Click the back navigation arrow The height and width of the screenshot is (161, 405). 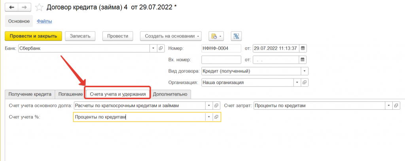pos(12,7)
